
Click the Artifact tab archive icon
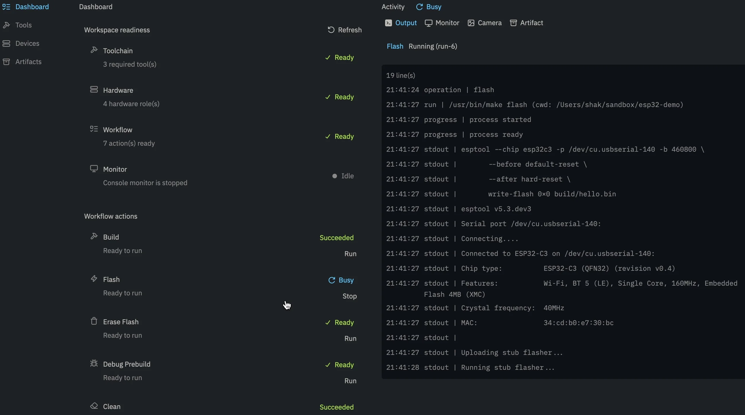[513, 23]
